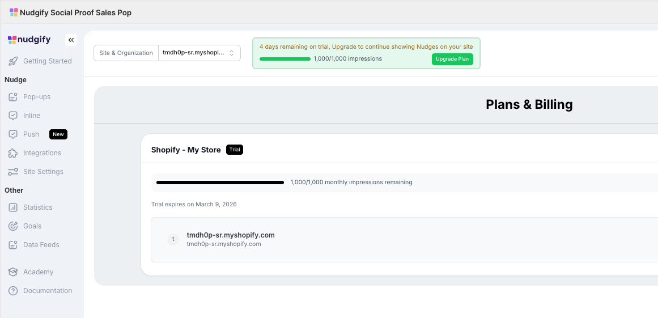Click the Site & Organization label
658x318 pixels.
126,53
